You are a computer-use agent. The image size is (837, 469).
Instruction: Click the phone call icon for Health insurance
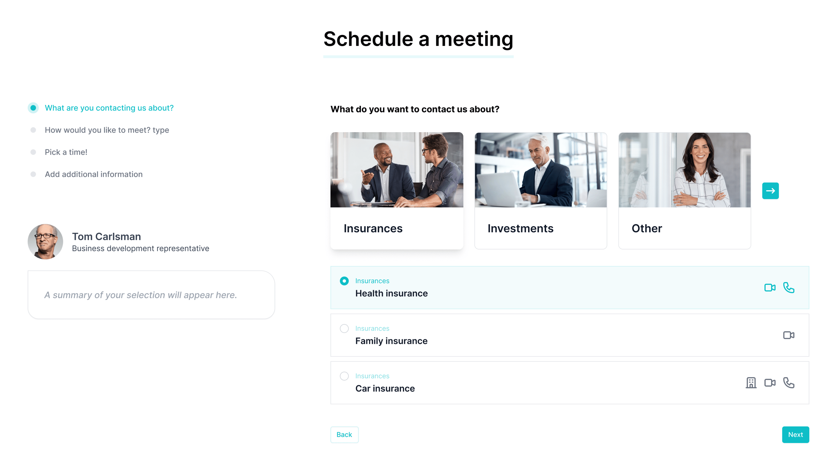click(789, 288)
